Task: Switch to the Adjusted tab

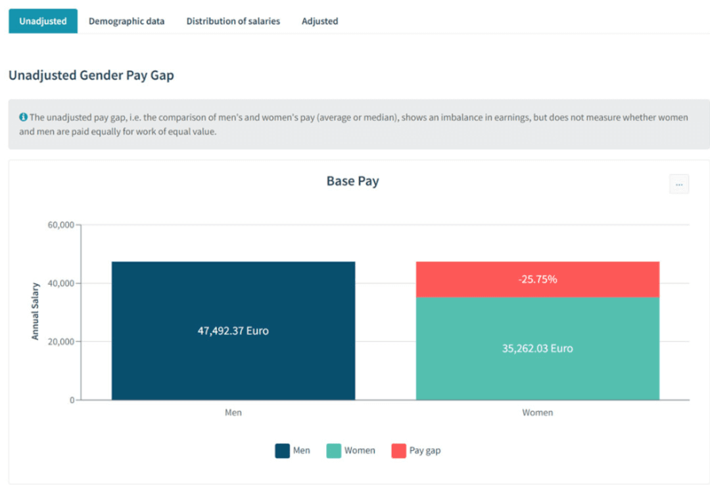Action: click(319, 20)
